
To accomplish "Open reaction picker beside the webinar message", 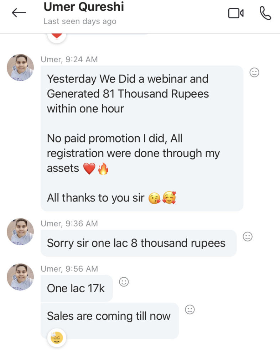I will [254, 73].
